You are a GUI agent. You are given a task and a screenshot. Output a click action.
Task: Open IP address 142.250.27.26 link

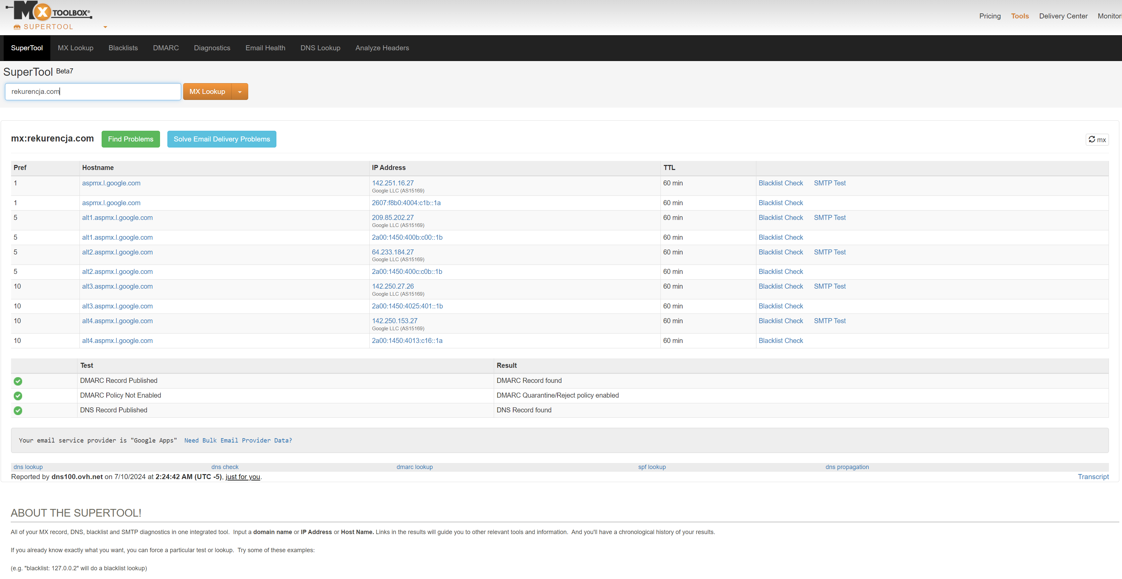(x=392, y=286)
